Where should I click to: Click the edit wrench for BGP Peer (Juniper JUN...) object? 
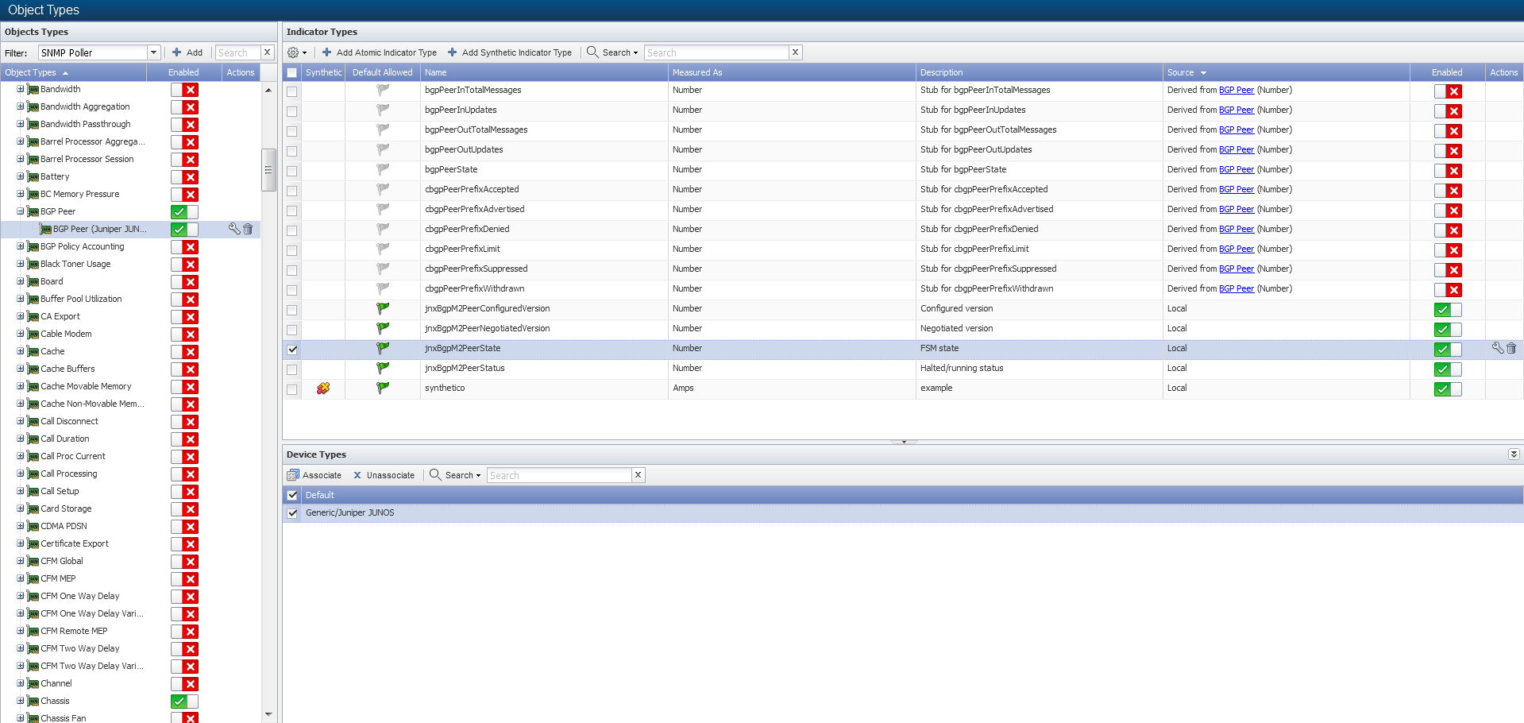click(x=234, y=229)
